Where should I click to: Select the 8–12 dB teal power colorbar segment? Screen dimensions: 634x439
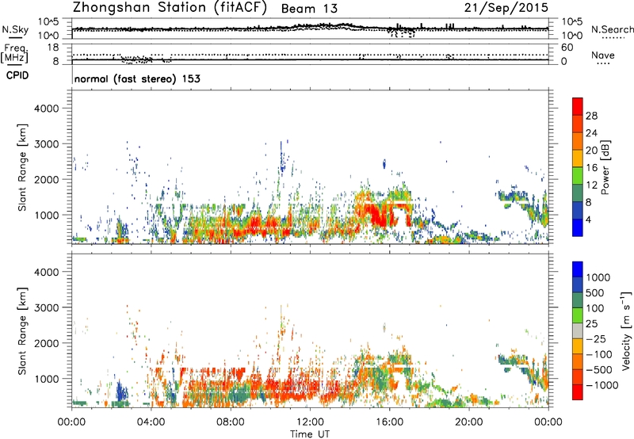(x=578, y=193)
